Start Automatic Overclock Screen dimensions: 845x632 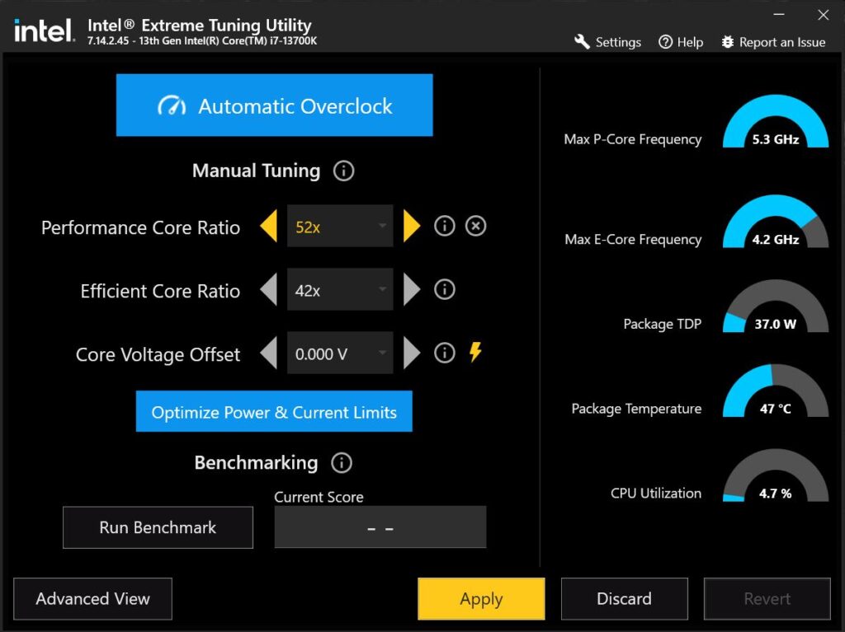point(274,105)
